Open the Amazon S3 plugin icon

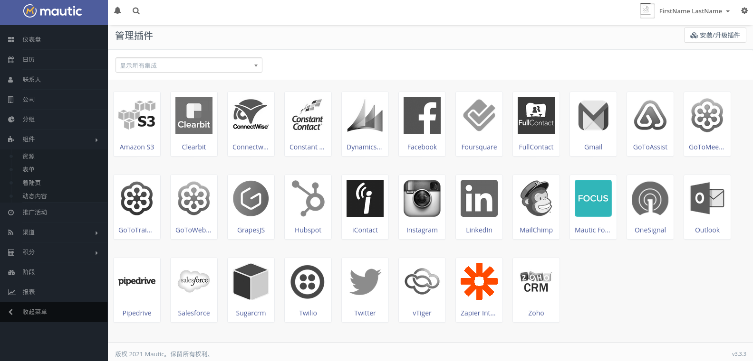pos(137,115)
